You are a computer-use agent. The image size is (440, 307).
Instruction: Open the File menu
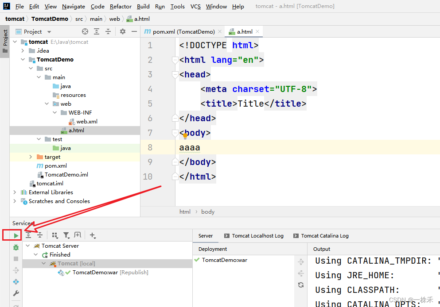[x=19, y=6]
